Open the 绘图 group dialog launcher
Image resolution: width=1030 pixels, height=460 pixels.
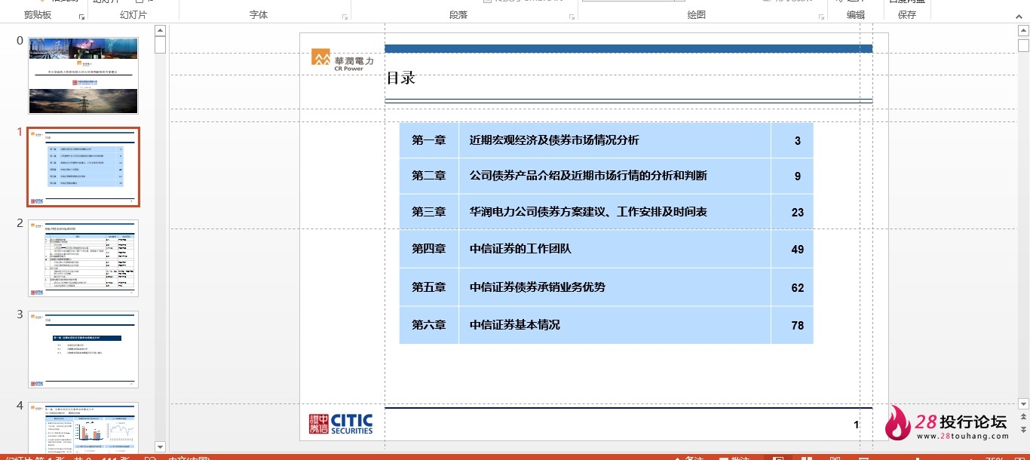tap(821, 17)
